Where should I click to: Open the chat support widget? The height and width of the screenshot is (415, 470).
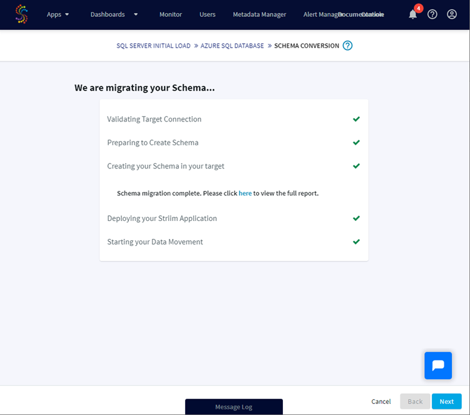[x=438, y=365]
